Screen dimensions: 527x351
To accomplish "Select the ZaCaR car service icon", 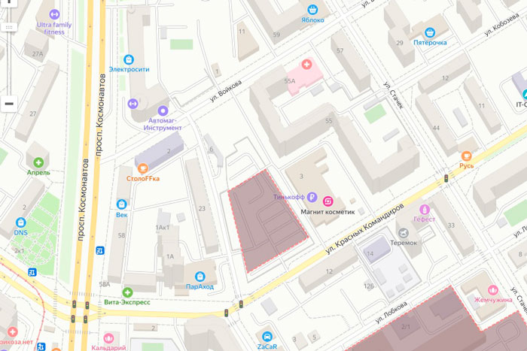I will pyautogui.click(x=267, y=336).
